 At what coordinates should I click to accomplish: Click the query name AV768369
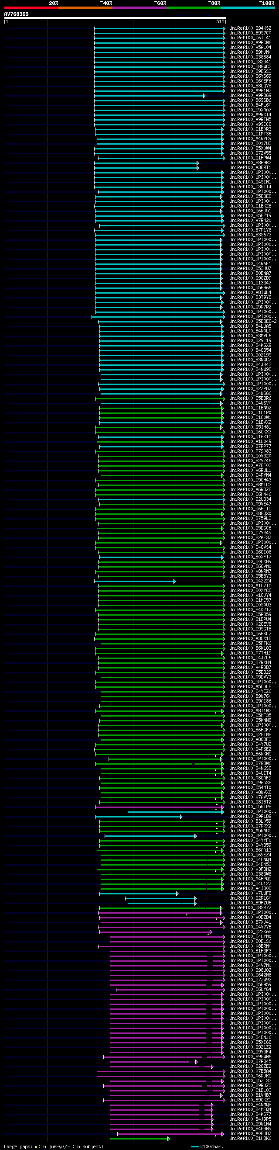pos(17,14)
